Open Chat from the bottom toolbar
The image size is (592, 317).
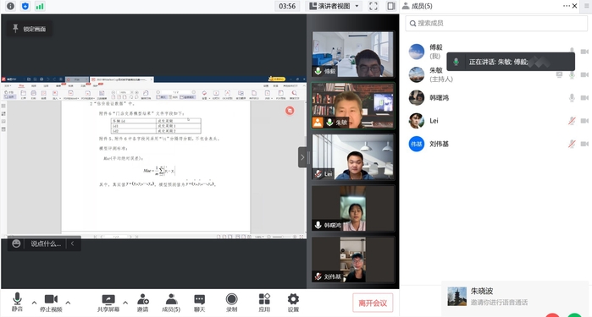tap(199, 303)
